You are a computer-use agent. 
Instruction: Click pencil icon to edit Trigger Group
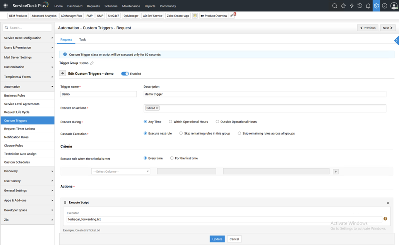tap(92, 63)
